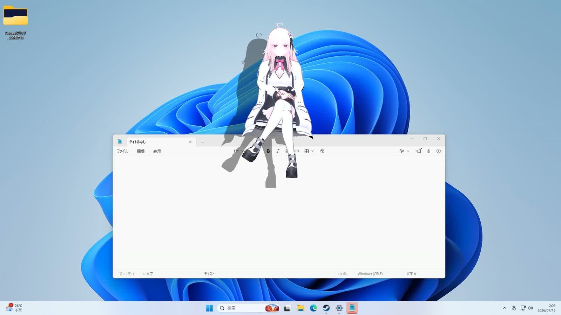The height and width of the screenshot is (315, 561).
Task: Add a new Notepad tab
Action: click(x=203, y=142)
